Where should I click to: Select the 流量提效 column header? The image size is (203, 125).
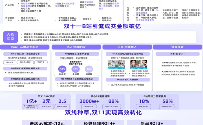click(x=178, y=47)
